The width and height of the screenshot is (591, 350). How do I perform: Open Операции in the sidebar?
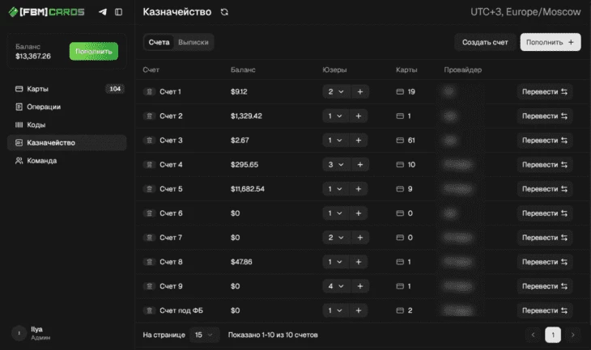click(44, 107)
